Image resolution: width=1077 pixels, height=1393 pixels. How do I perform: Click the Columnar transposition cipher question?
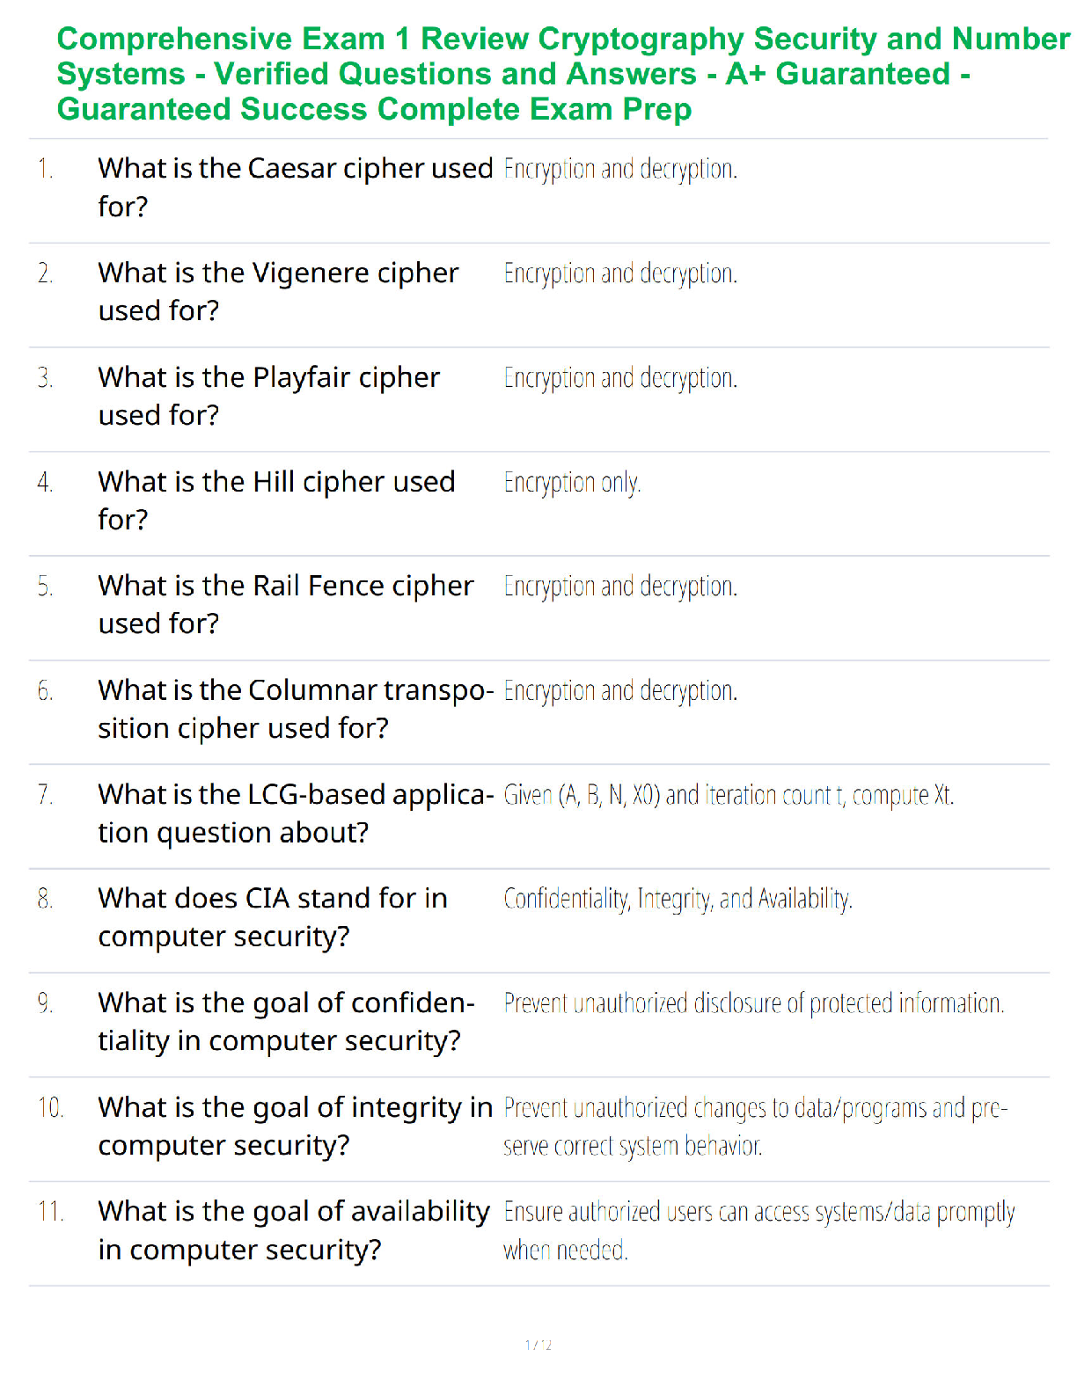coord(296,709)
